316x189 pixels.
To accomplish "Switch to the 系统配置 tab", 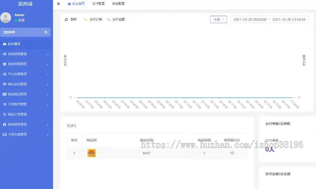I will pos(118,4).
